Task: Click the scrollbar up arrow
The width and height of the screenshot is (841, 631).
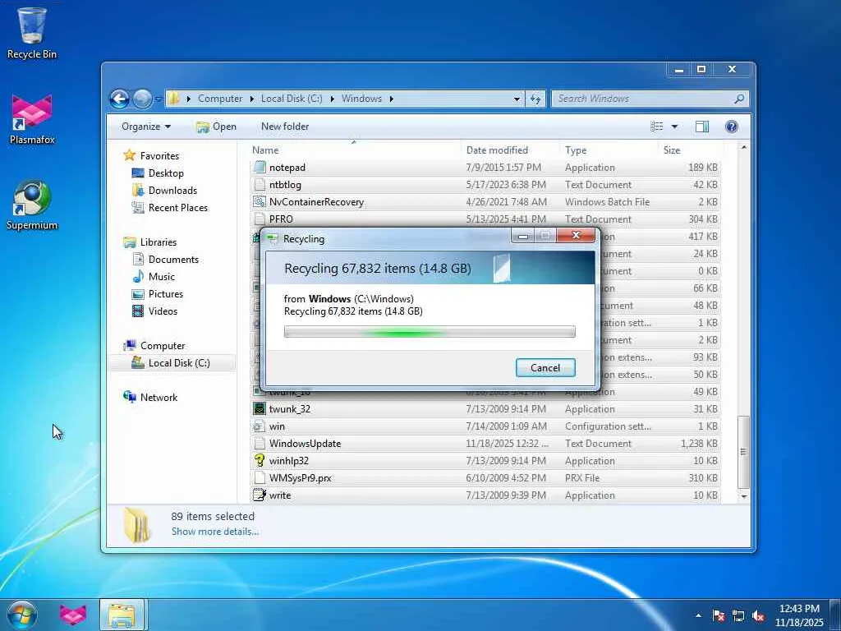Action: (x=743, y=148)
